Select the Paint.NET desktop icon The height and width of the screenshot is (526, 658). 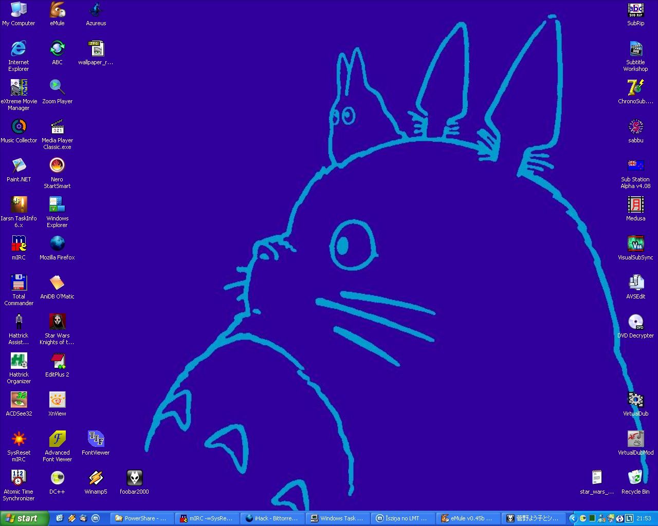[19, 170]
